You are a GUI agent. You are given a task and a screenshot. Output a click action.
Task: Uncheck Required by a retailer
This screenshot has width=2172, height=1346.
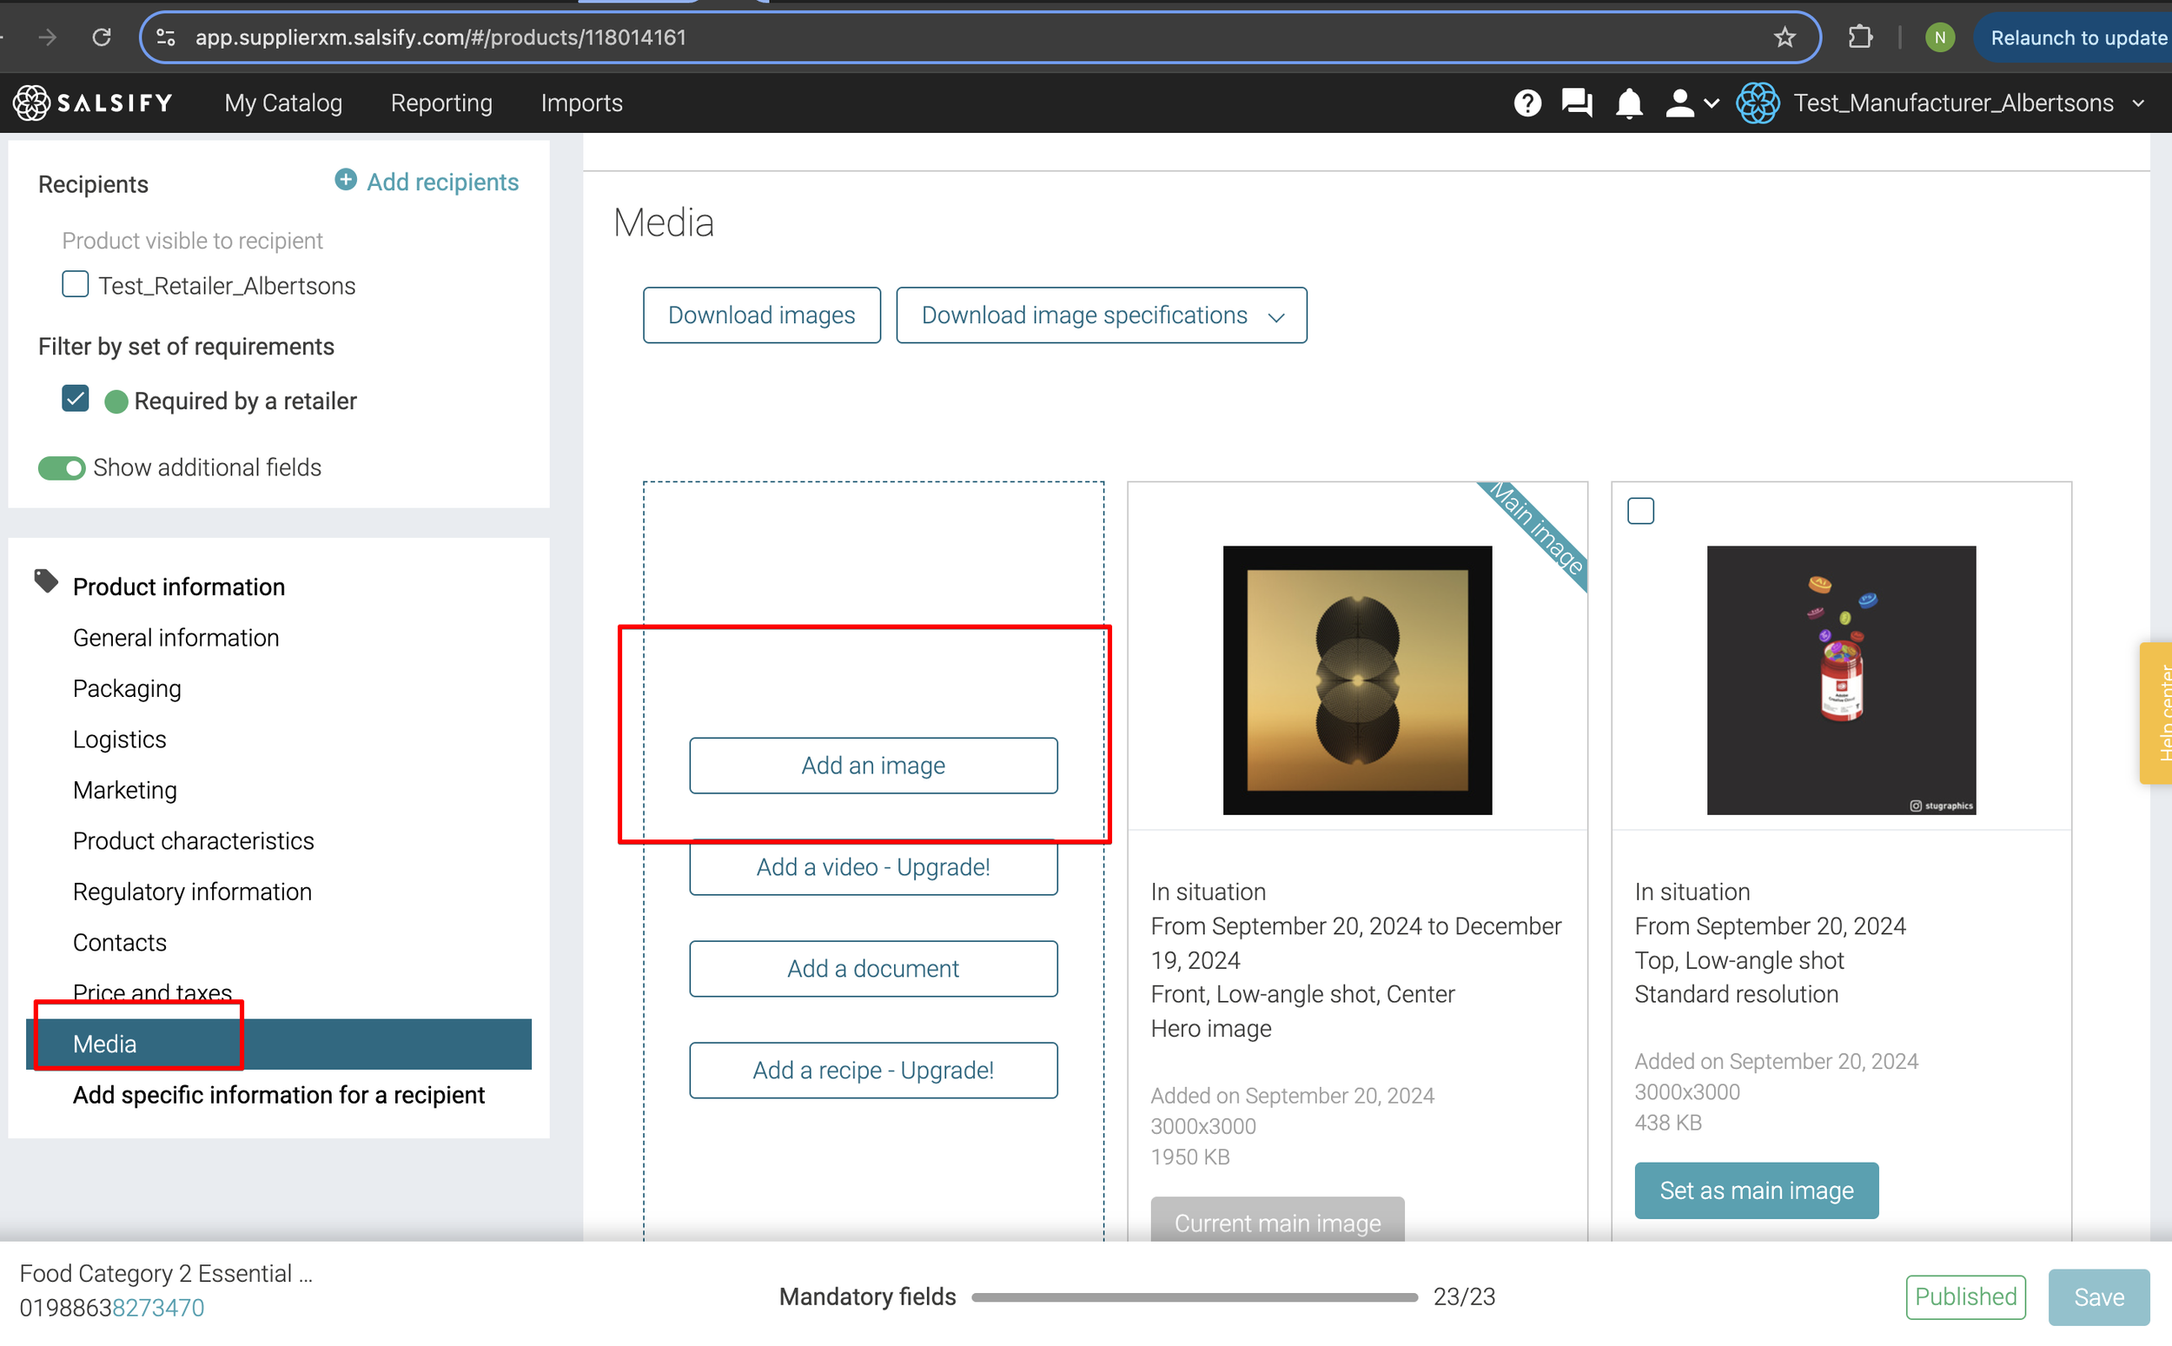tap(76, 399)
